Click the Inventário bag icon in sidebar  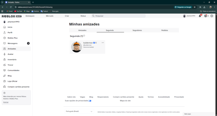tap(5, 59)
